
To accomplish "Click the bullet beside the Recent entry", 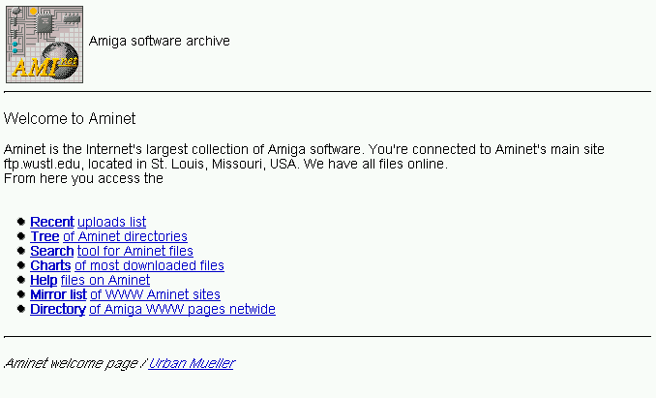I will [x=21, y=222].
